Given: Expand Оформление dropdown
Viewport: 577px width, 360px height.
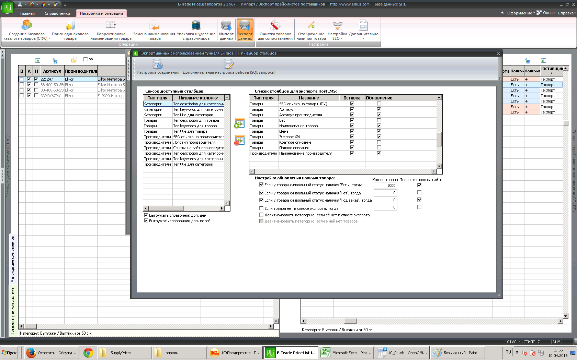Looking at the screenshot, I should coord(521,13).
